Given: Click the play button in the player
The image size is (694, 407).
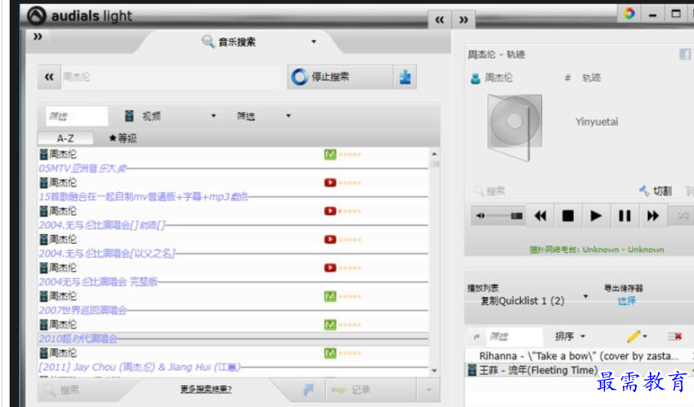Looking at the screenshot, I should 595,216.
